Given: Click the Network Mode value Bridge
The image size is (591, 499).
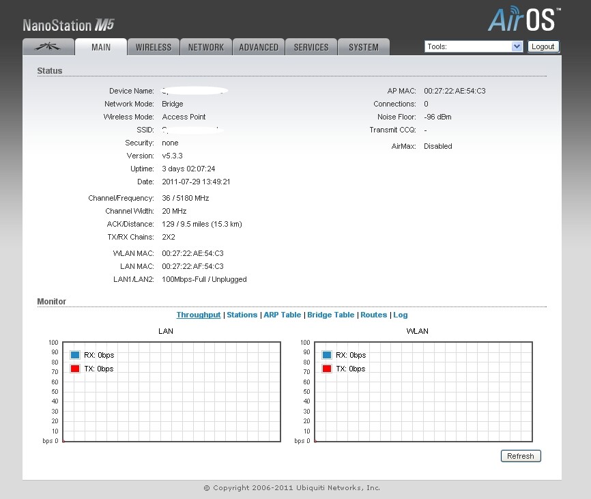Looking at the screenshot, I should click(173, 104).
